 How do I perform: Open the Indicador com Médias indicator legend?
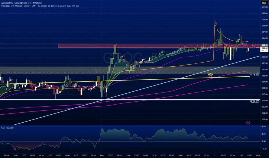[40, 6]
